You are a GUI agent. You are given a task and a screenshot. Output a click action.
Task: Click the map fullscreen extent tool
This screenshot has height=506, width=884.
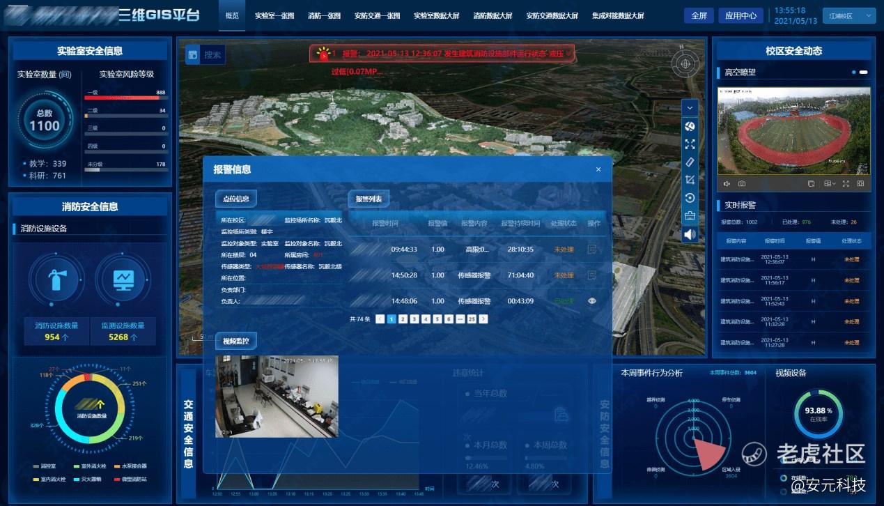690,144
